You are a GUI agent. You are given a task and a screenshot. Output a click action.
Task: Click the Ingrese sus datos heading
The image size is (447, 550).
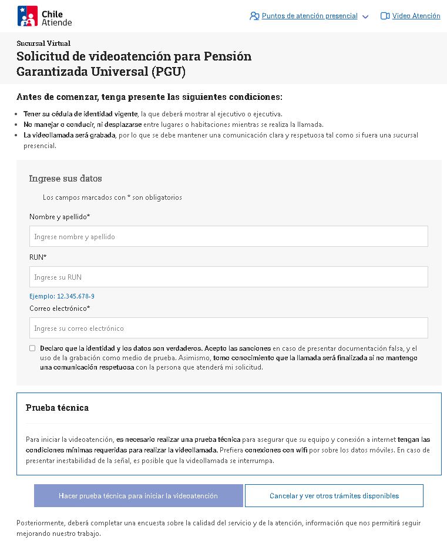tap(65, 178)
